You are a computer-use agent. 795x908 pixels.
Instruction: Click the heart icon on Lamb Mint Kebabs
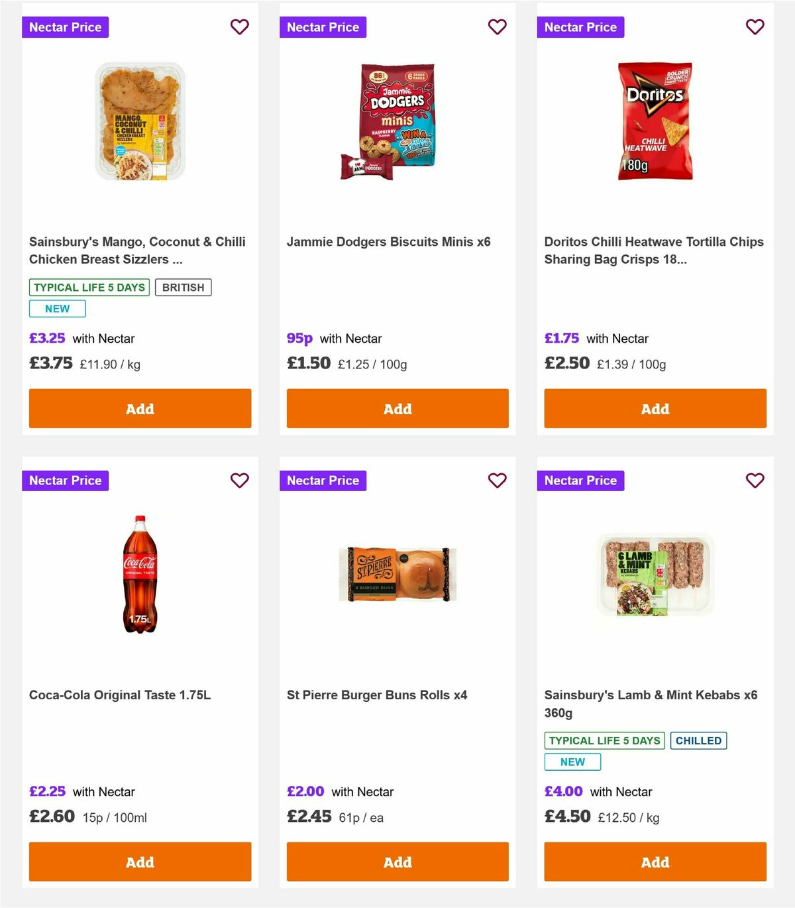pyautogui.click(x=755, y=481)
